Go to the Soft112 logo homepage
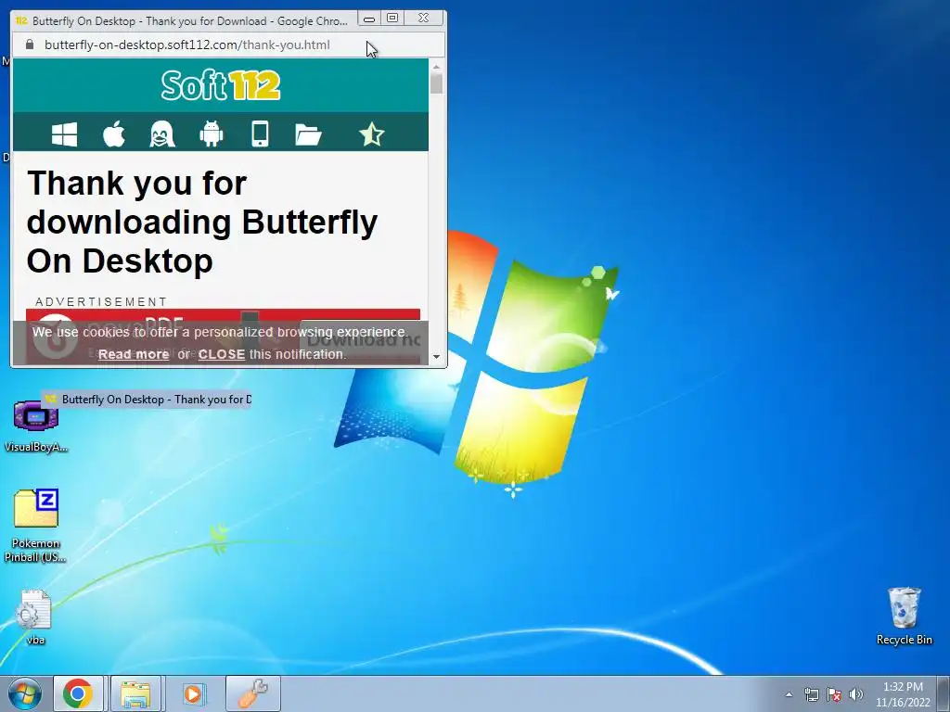Image resolution: width=950 pixels, height=712 pixels. [x=221, y=85]
